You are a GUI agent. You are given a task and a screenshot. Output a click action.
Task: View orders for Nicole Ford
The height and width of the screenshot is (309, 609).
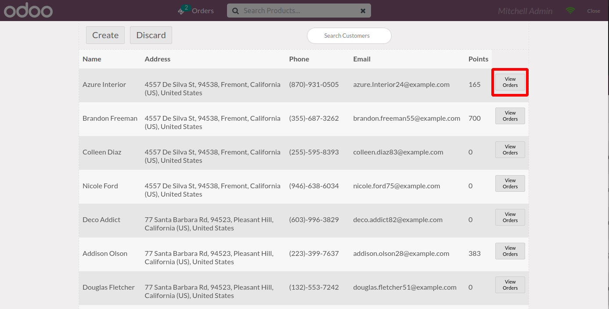(x=510, y=183)
